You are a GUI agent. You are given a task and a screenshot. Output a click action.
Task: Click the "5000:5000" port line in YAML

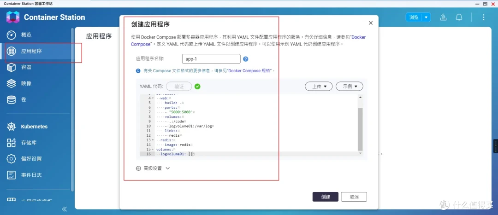click(x=182, y=112)
